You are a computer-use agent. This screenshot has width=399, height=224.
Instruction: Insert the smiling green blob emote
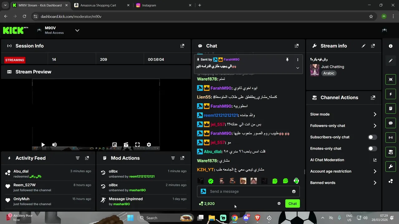[x=286, y=181]
